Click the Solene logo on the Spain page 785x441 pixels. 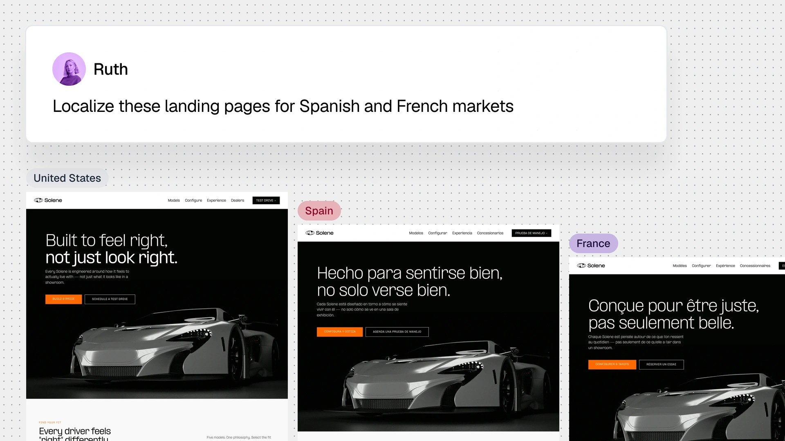(x=320, y=233)
